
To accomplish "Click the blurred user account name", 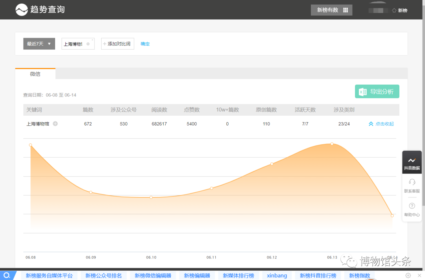I will click(x=378, y=11).
